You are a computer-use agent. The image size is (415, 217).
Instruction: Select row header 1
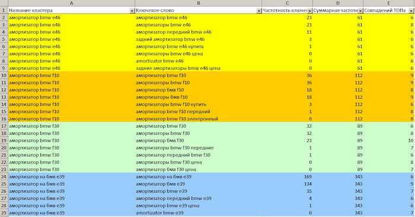[4, 10]
